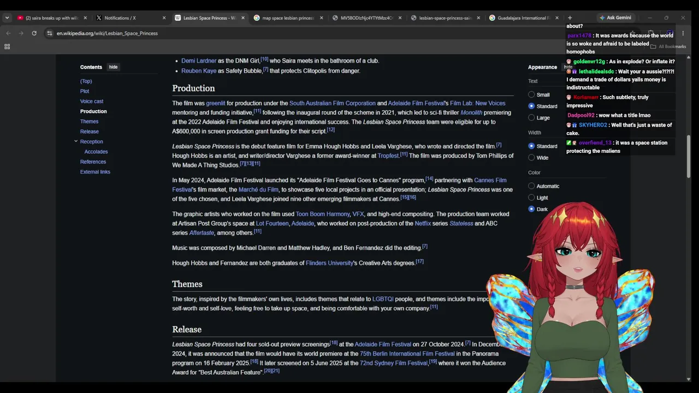Open the Tropfest link
699x393 pixels.
(388, 156)
